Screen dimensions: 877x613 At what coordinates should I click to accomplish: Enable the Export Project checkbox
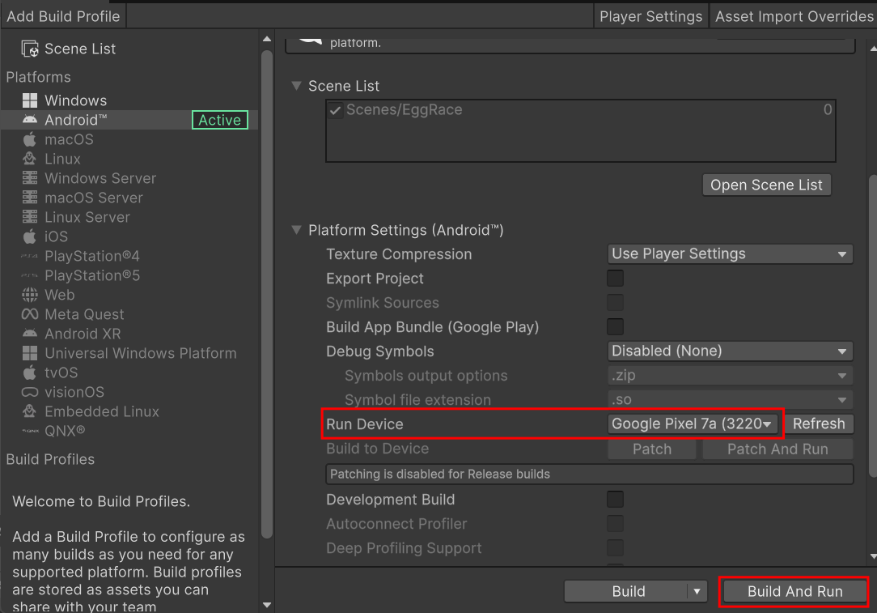tap(615, 279)
